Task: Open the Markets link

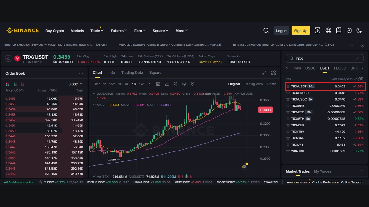Action: [x=77, y=31]
